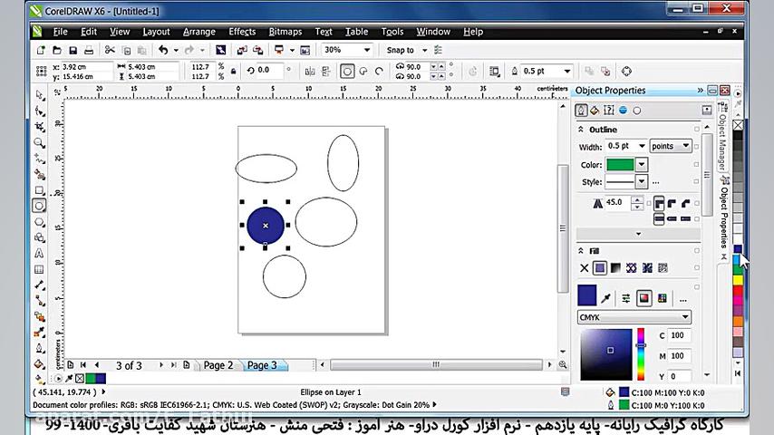Select the Table tool
This screenshot has height=435, width=774.
(x=40, y=269)
